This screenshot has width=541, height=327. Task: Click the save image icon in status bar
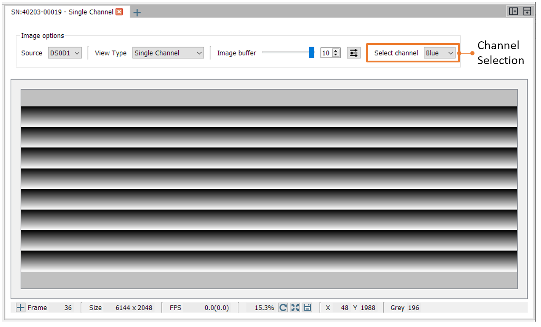pos(308,308)
